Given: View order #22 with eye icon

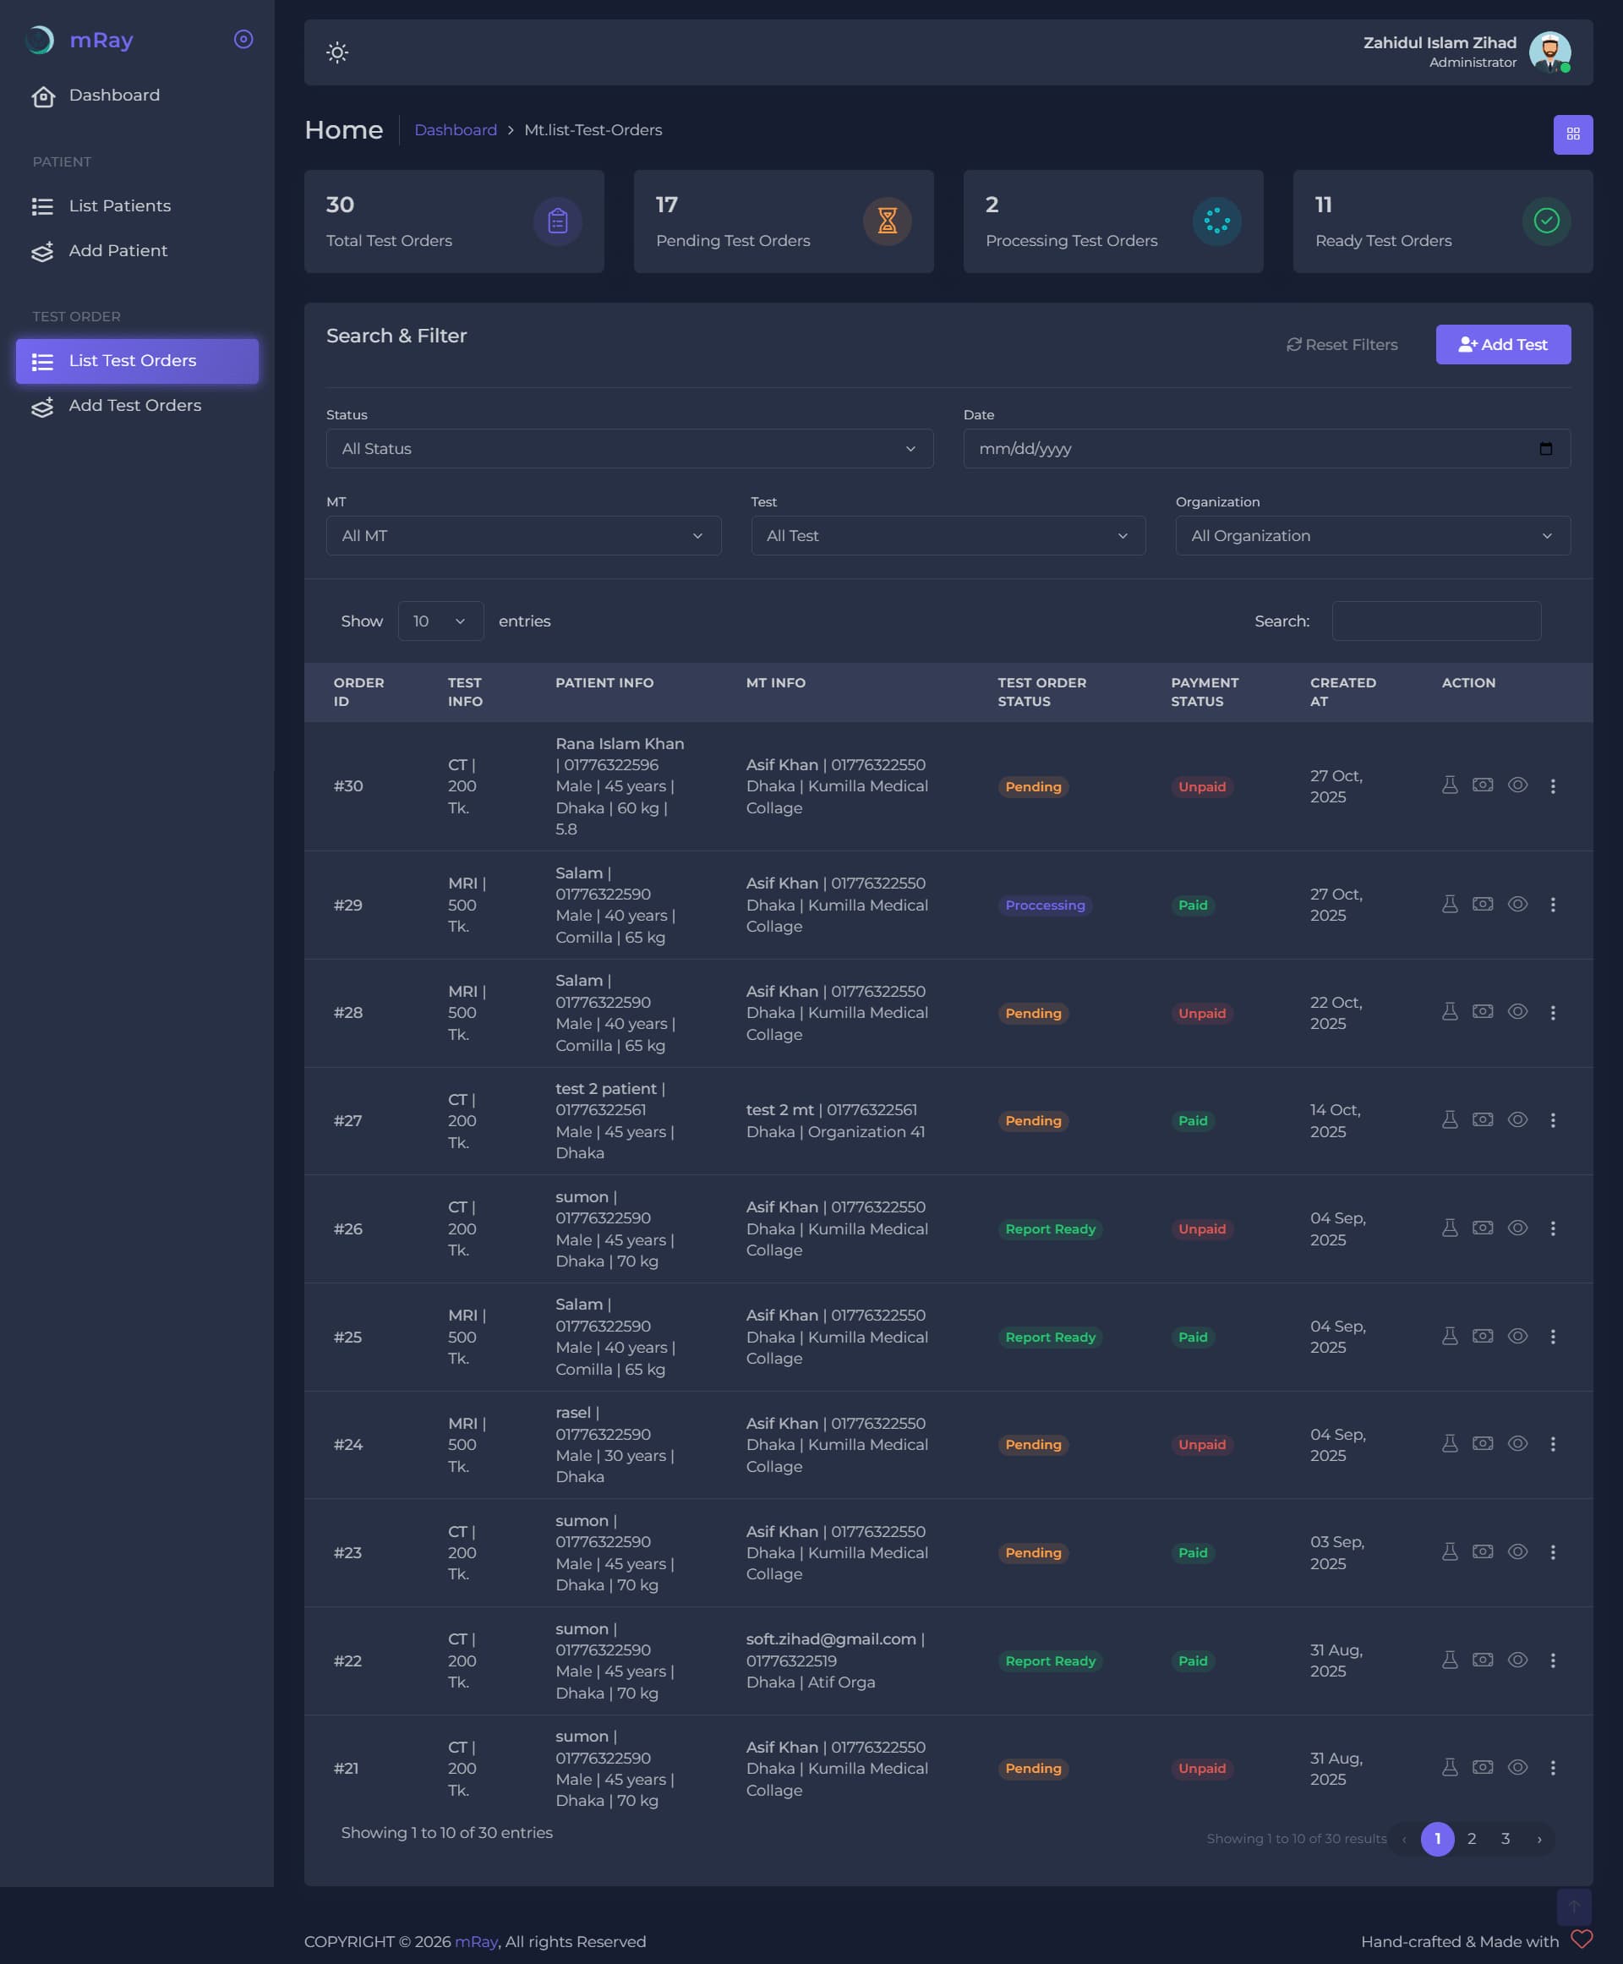Looking at the screenshot, I should [1517, 1660].
